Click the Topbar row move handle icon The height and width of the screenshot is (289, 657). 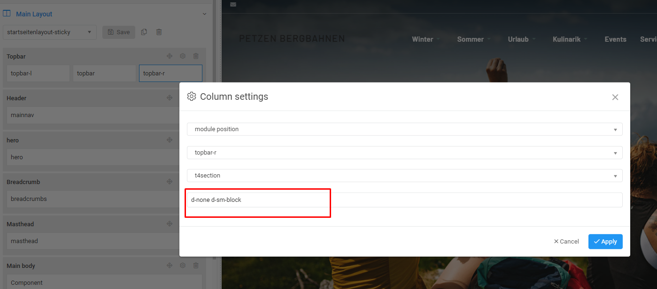(x=170, y=56)
